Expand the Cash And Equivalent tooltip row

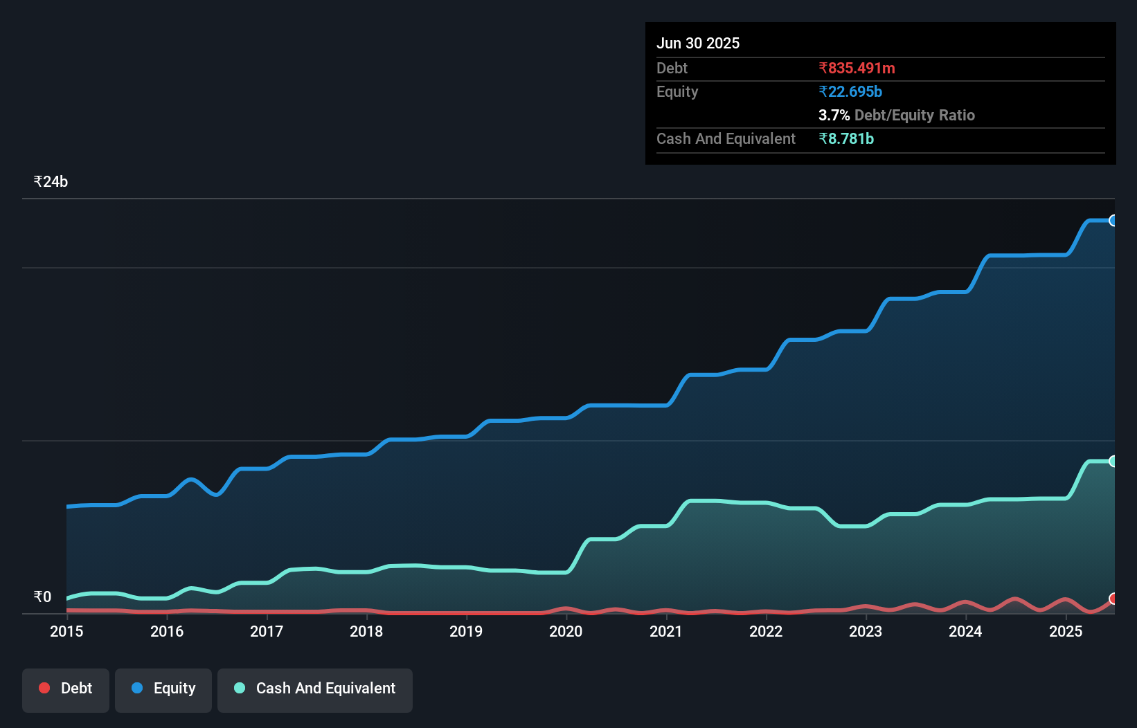coord(725,138)
